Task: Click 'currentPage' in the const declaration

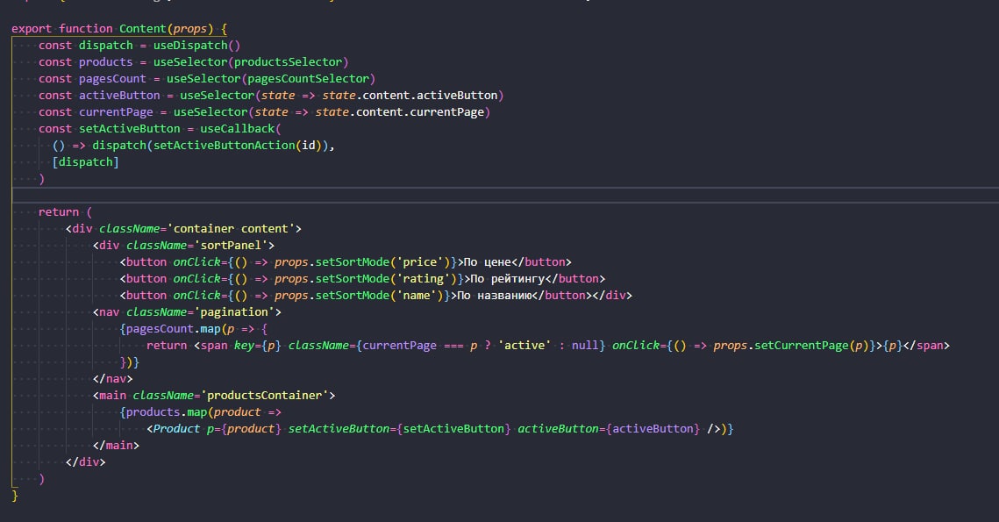Action: pyautogui.click(x=116, y=111)
